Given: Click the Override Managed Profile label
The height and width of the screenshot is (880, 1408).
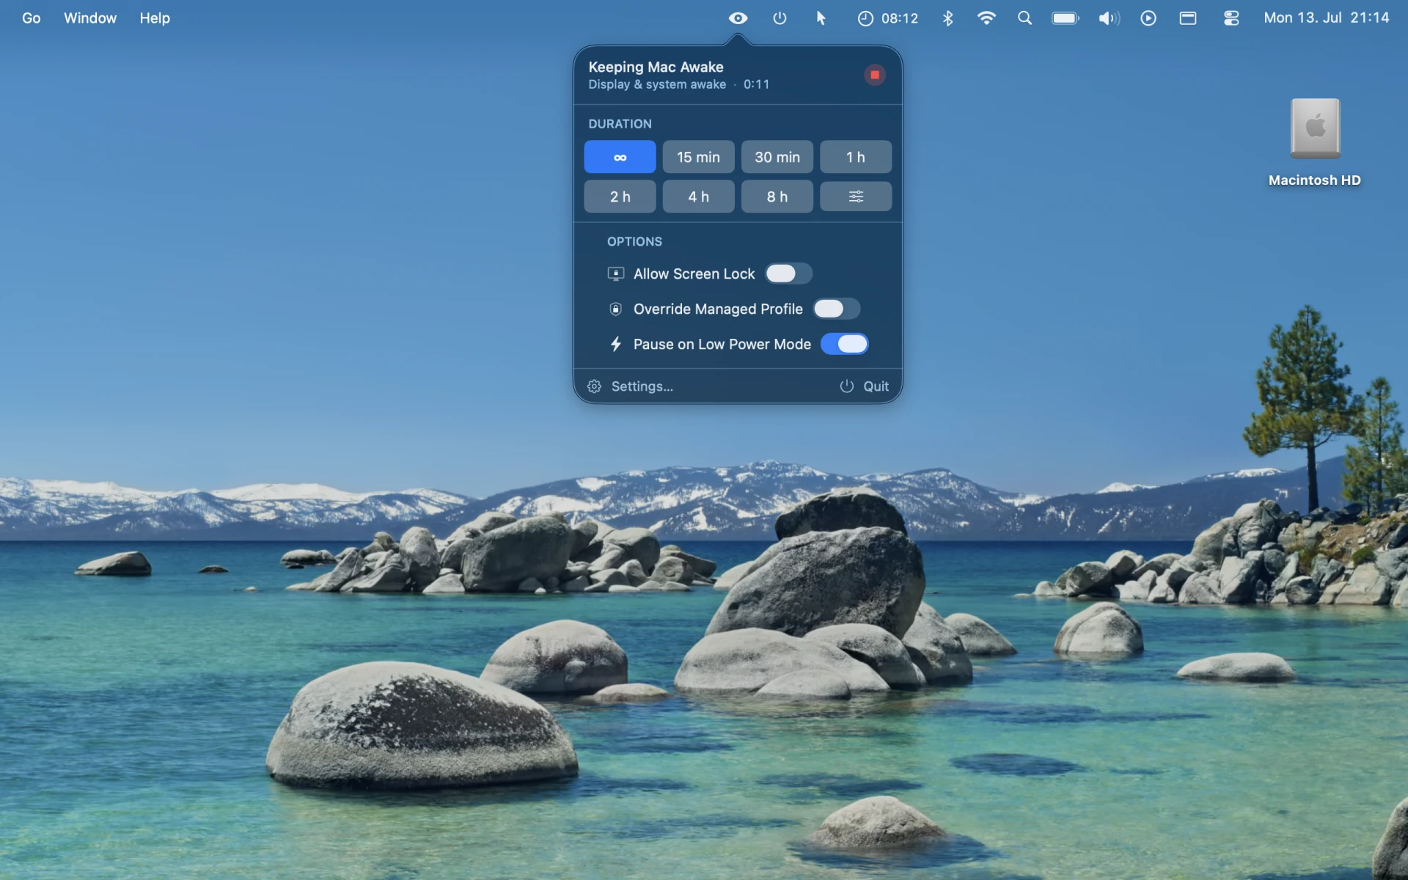Looking at the screenshot, I should [x=718, y=309].
